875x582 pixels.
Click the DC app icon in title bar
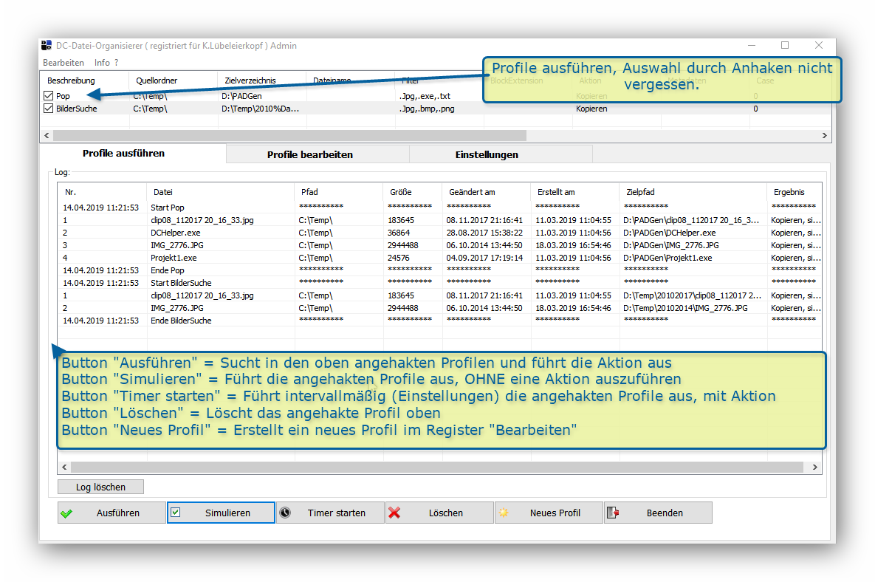tap(47, 45)
